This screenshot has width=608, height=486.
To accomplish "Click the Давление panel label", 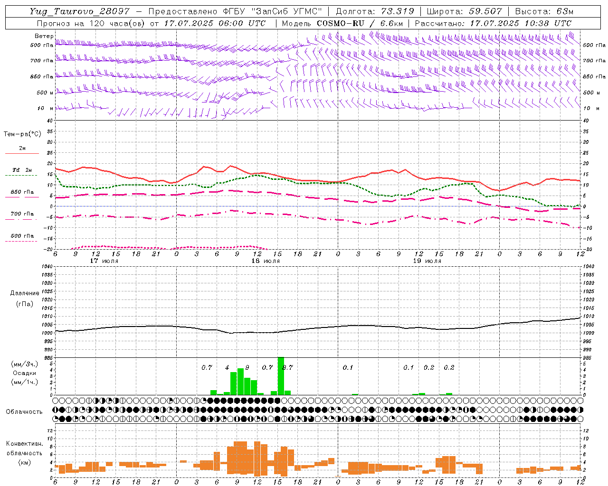I will [x=25, y=293].
